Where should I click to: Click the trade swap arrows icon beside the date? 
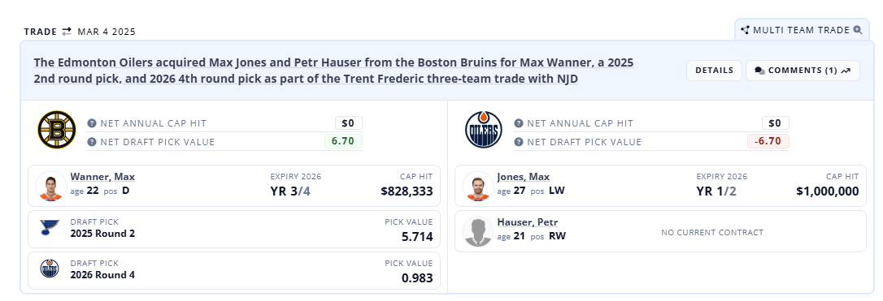pyautogui.click(x=67, y=32)
